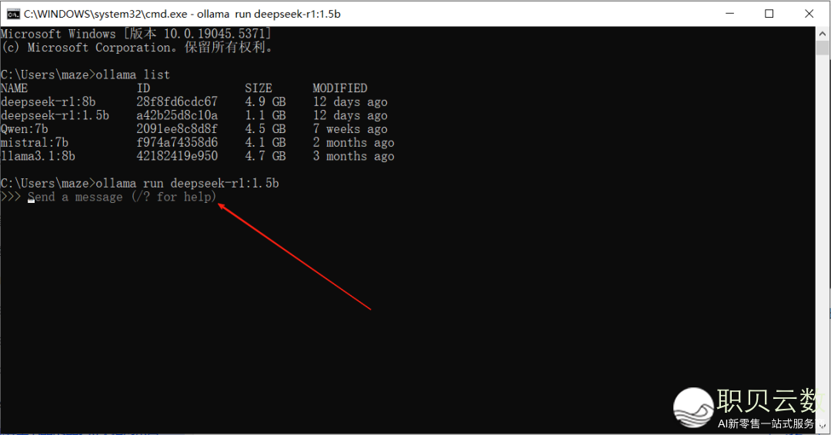Click the ID a42b25d8c10a
Viewport: 831px width, 435px height.
pyautogui.click(x=177, y=115)
